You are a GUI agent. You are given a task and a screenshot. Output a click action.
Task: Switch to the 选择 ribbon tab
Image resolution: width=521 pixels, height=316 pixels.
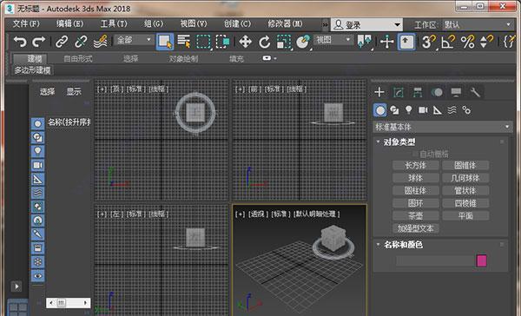coord(130,59)
